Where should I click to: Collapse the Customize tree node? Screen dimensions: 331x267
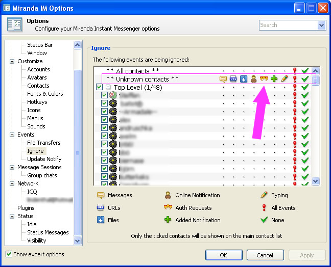(x=12, y=62)
